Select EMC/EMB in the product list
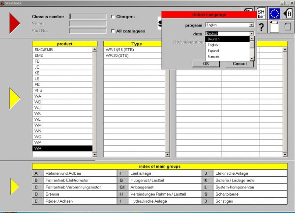Image resolution: width=295 pixels, height=213 pixels. pyautogui.click(x=62, y=50)
